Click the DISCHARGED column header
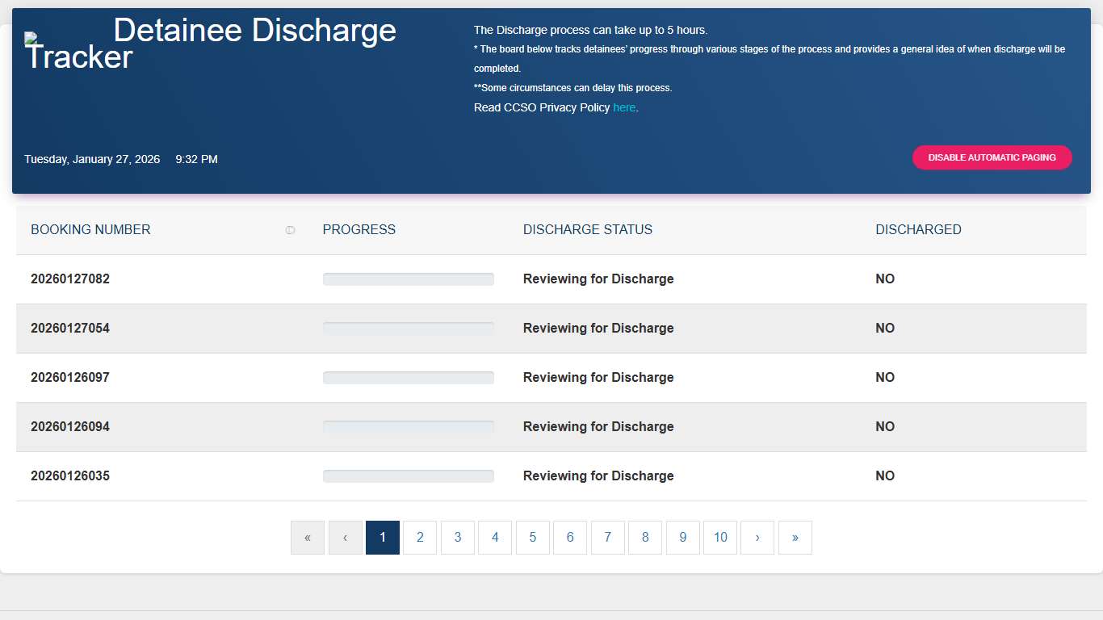 click(918, 229)
